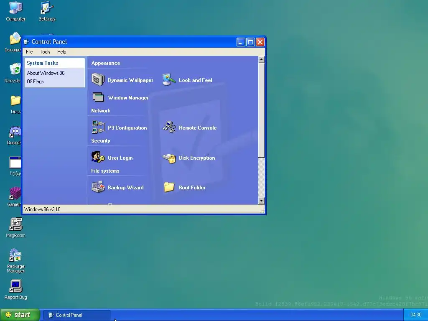
Task: Click the scrollbar up arrow
Action: [x=261, y=59]
